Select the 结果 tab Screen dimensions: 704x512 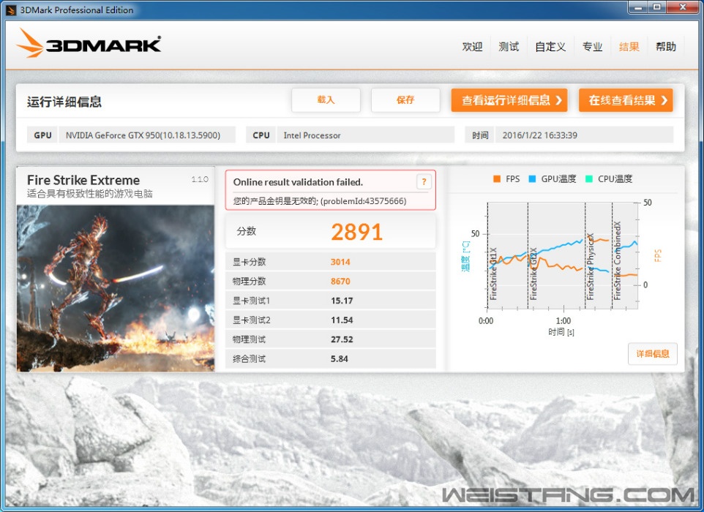[629, 47]
